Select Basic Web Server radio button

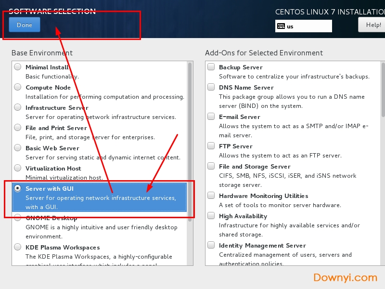coord(18,148)
